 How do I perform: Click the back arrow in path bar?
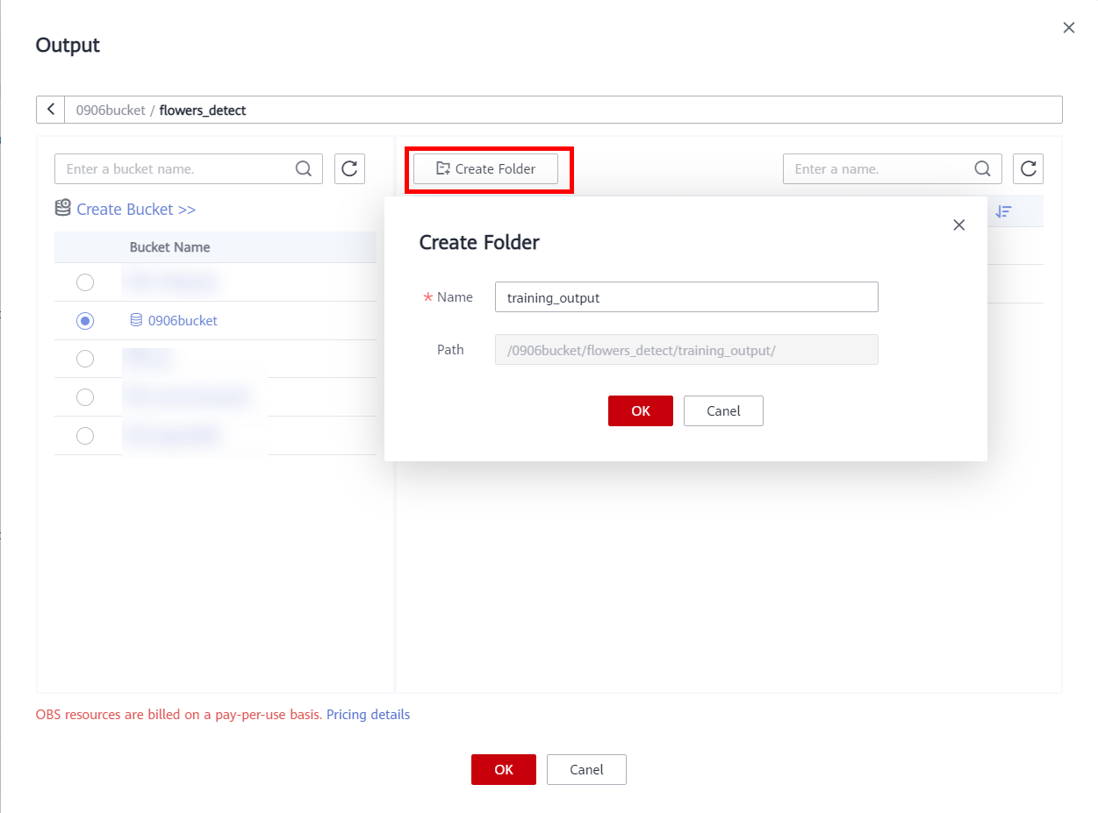51,110
